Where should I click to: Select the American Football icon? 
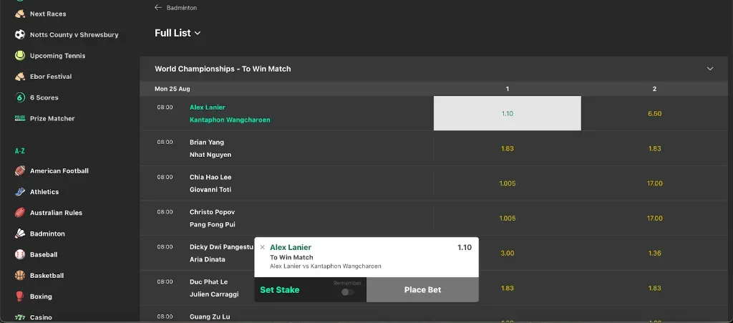(x=20, y=170)
